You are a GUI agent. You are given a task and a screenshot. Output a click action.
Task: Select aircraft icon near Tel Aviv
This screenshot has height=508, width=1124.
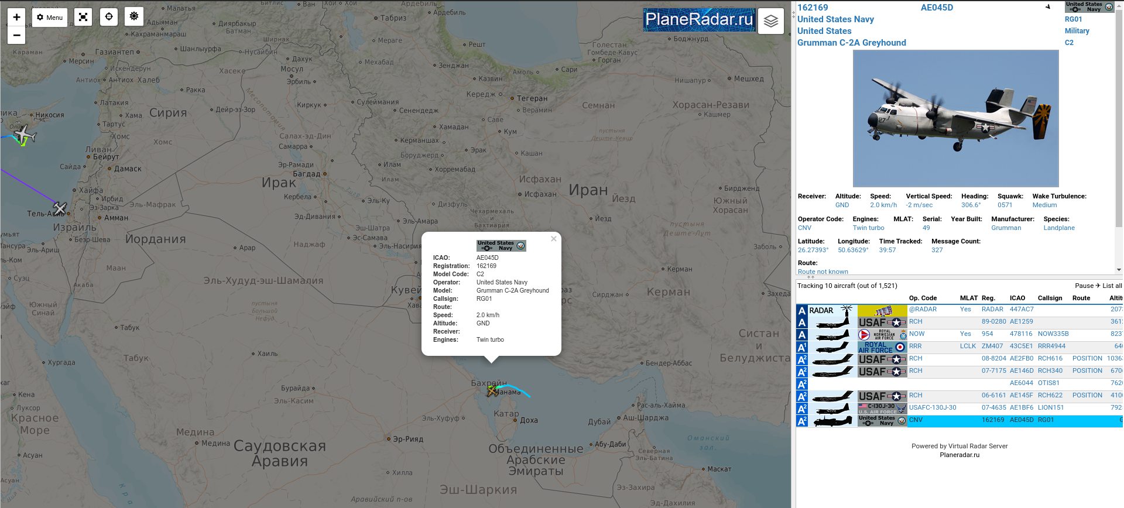[60, 208]
